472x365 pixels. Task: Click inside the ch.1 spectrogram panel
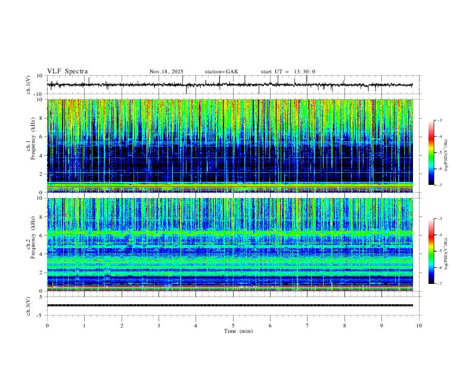230,146
